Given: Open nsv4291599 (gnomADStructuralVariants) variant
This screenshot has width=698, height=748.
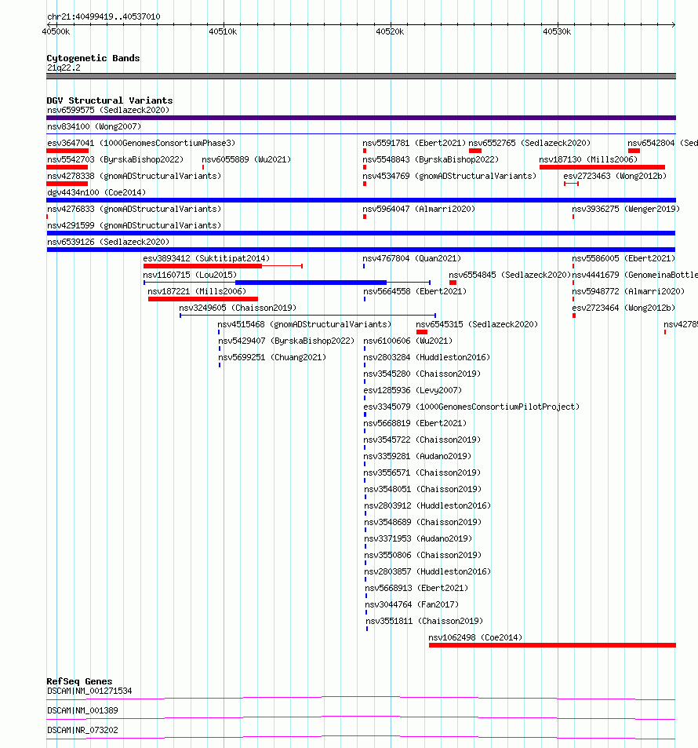Looking at the screenshot, I should click(x=134, y=225).
